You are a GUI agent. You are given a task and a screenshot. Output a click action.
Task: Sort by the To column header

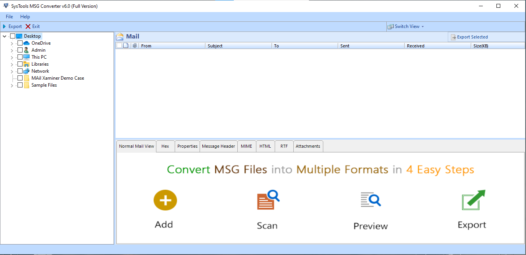click(x=305, y=45)
